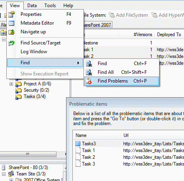
Task: Click the Navigate up folder icon
Action: coord(11,32)
